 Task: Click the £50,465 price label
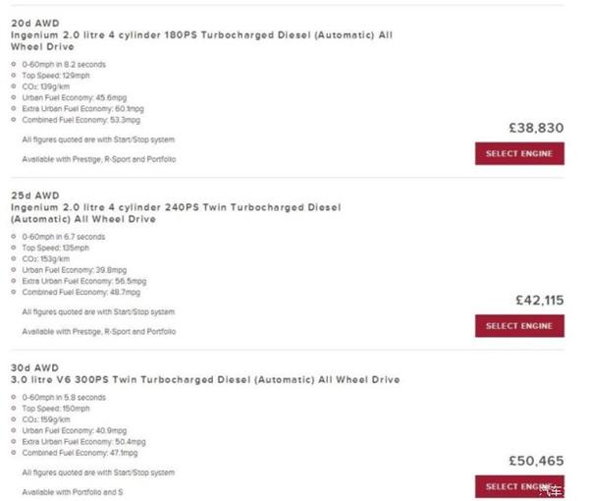[x=536, y=461]
